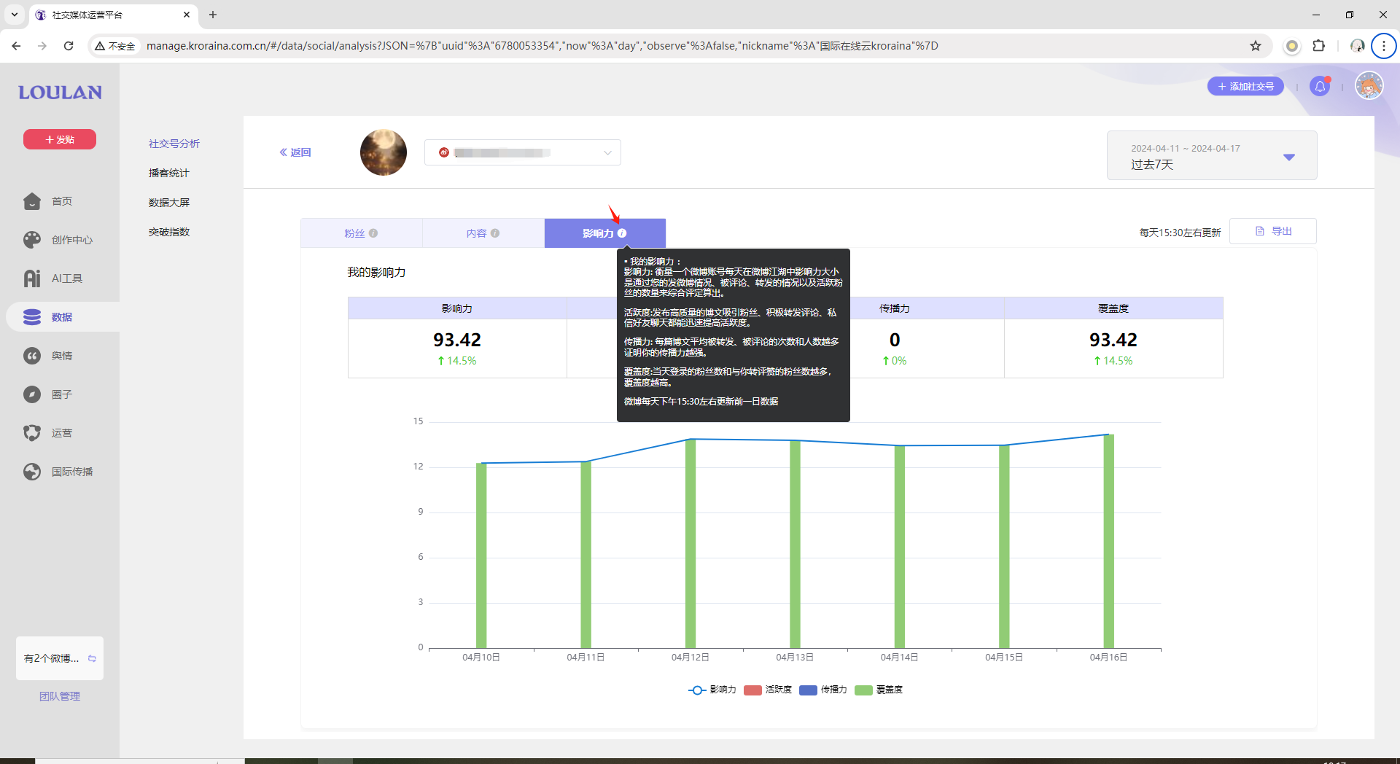Screen dimensions: 1400x764
Task: Open the tab search dropdown arrow
Action: pyautogui.click(x=15, y=15)
